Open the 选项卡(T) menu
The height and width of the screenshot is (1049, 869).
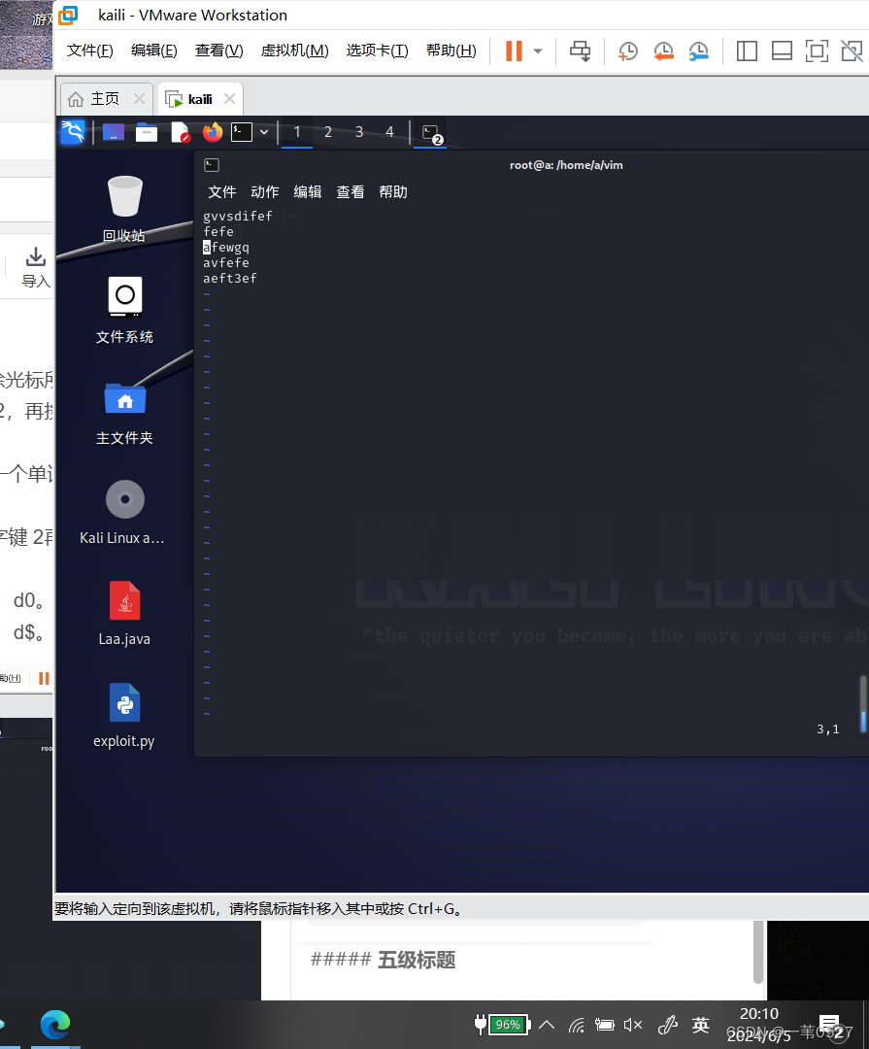point(378,51)
